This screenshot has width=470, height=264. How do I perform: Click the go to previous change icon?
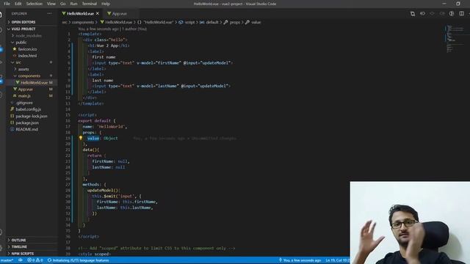coord(422,14)
